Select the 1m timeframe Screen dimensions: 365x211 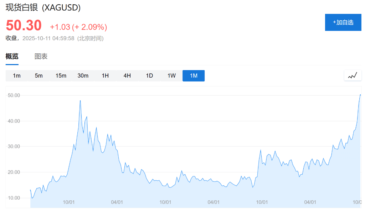click(17, 75)
